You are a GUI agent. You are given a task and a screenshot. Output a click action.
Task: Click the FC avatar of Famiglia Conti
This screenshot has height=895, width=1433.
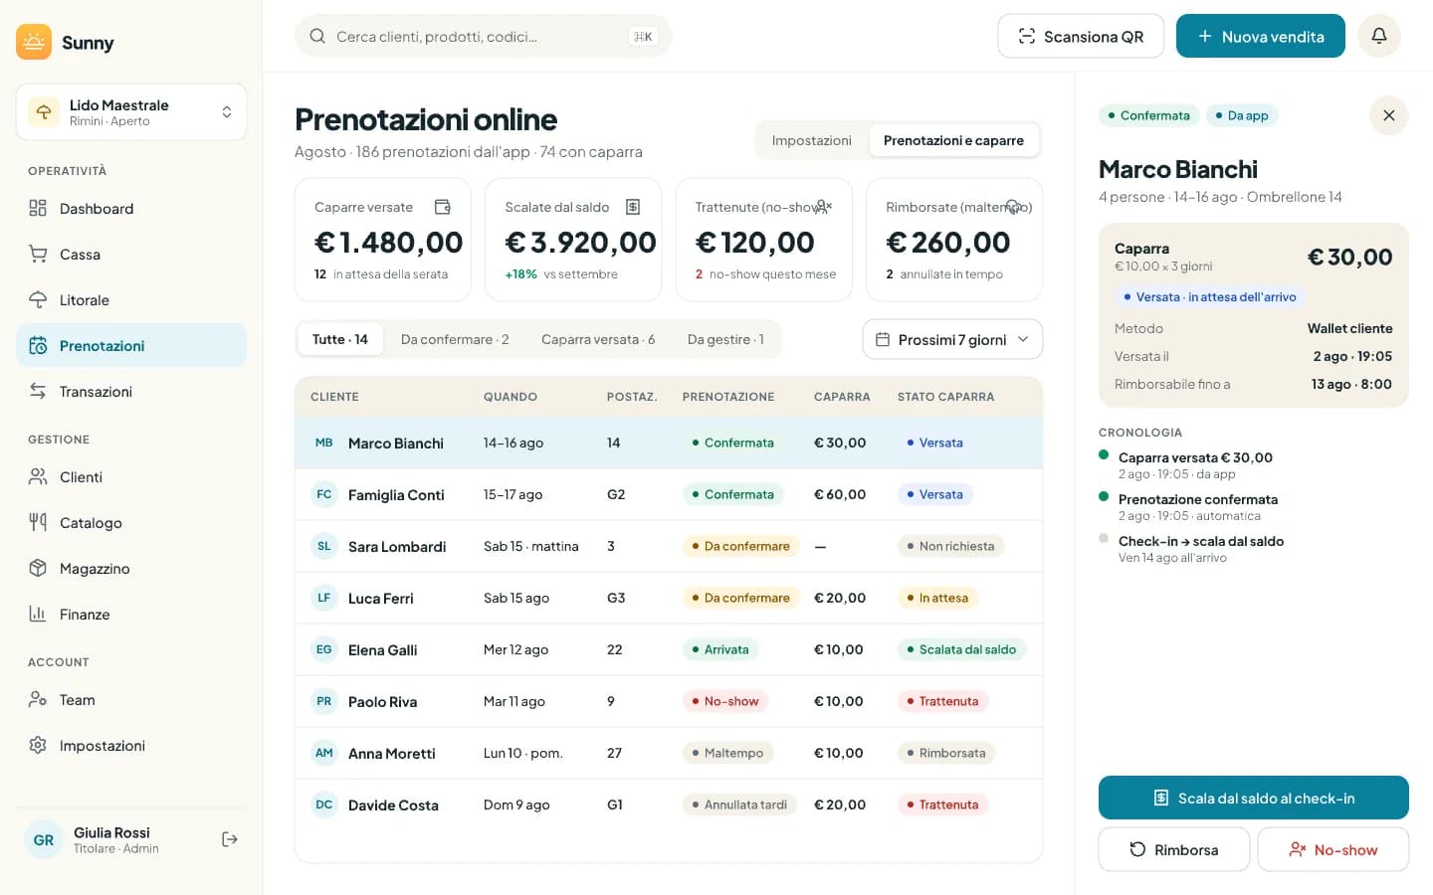click(x=324, y=494)
